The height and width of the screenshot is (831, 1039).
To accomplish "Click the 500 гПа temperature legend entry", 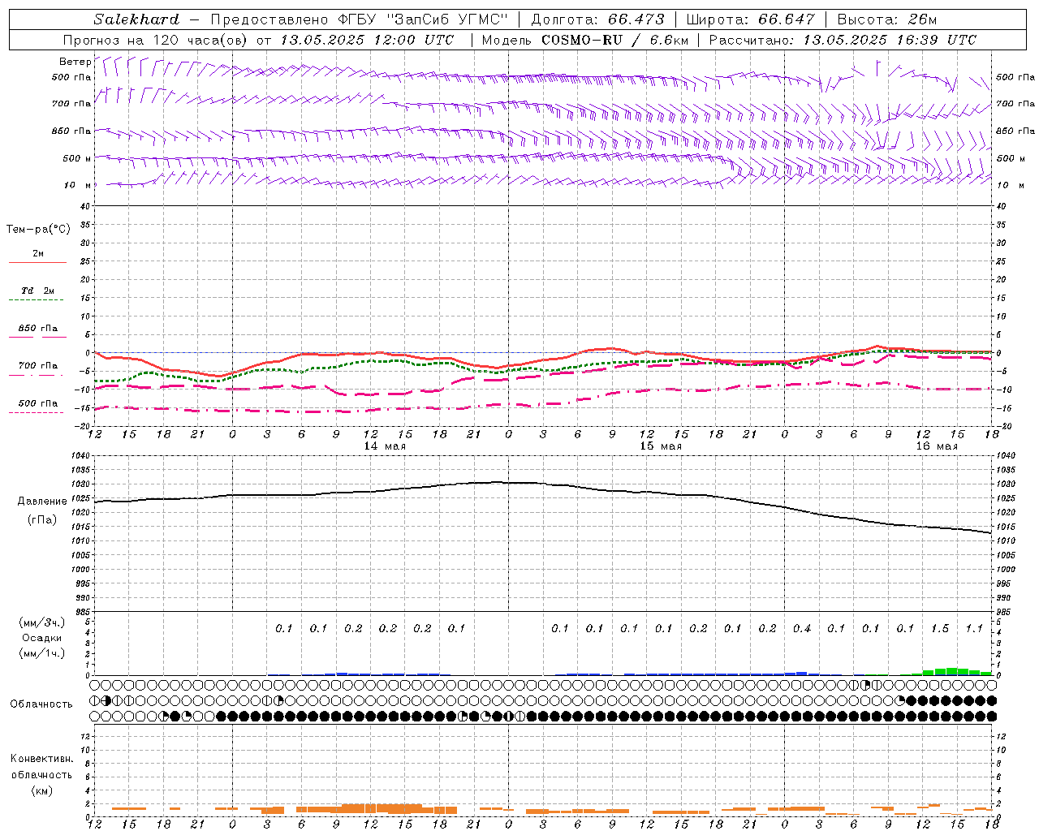I will point(37,403).
